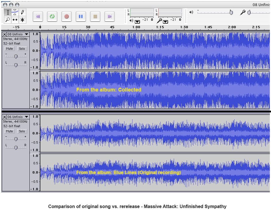Click the '32-bit float' text on 06 Unfinis
The height and width of the screenshot is (219, 271).
pos(12,126)
